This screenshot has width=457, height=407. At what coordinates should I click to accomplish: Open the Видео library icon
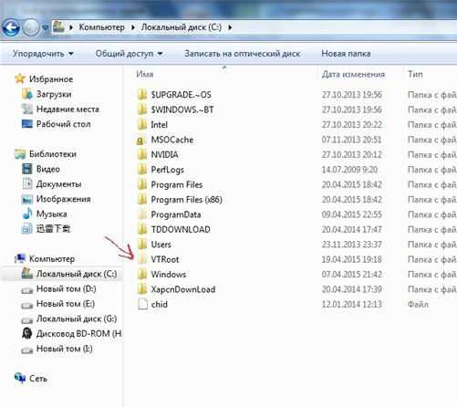27,169
